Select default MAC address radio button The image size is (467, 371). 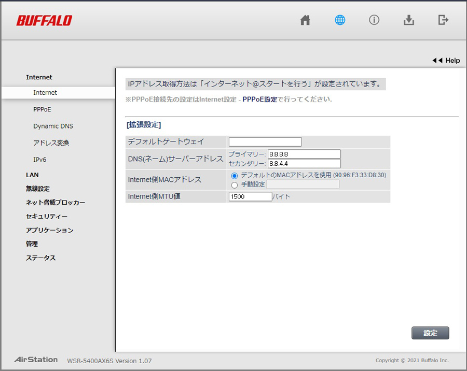coord(235,176)
